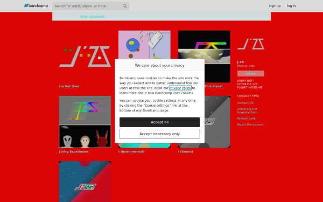The image size is (323, 202).
Task: Open the I'm Not Over album cover
Action: (x=85, y=57)
